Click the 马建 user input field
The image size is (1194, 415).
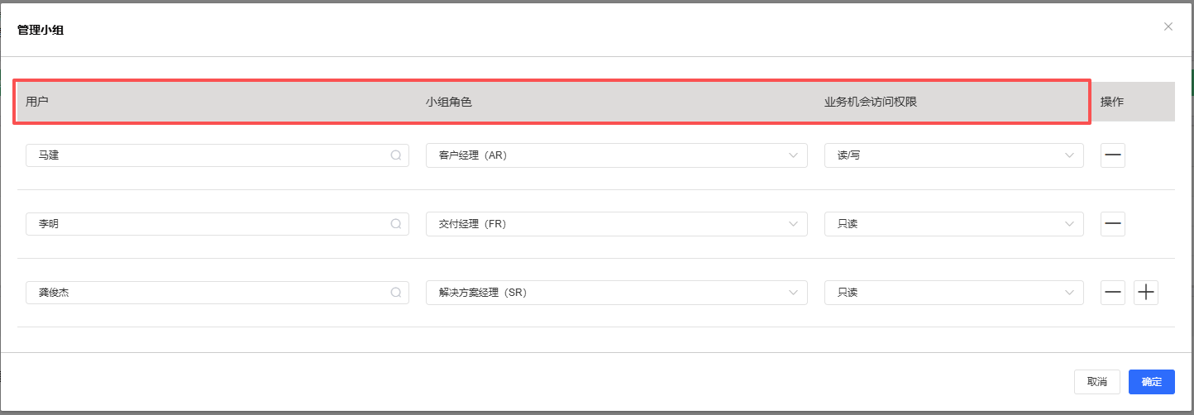(207, 155)
